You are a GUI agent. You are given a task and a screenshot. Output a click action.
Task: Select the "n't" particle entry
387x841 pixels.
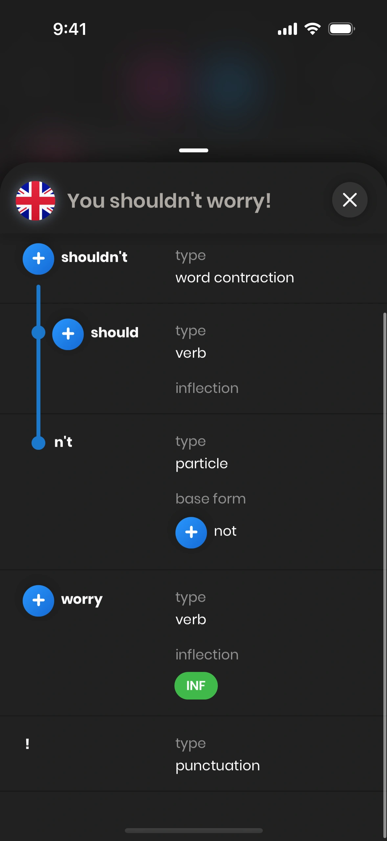coord(63,442)
